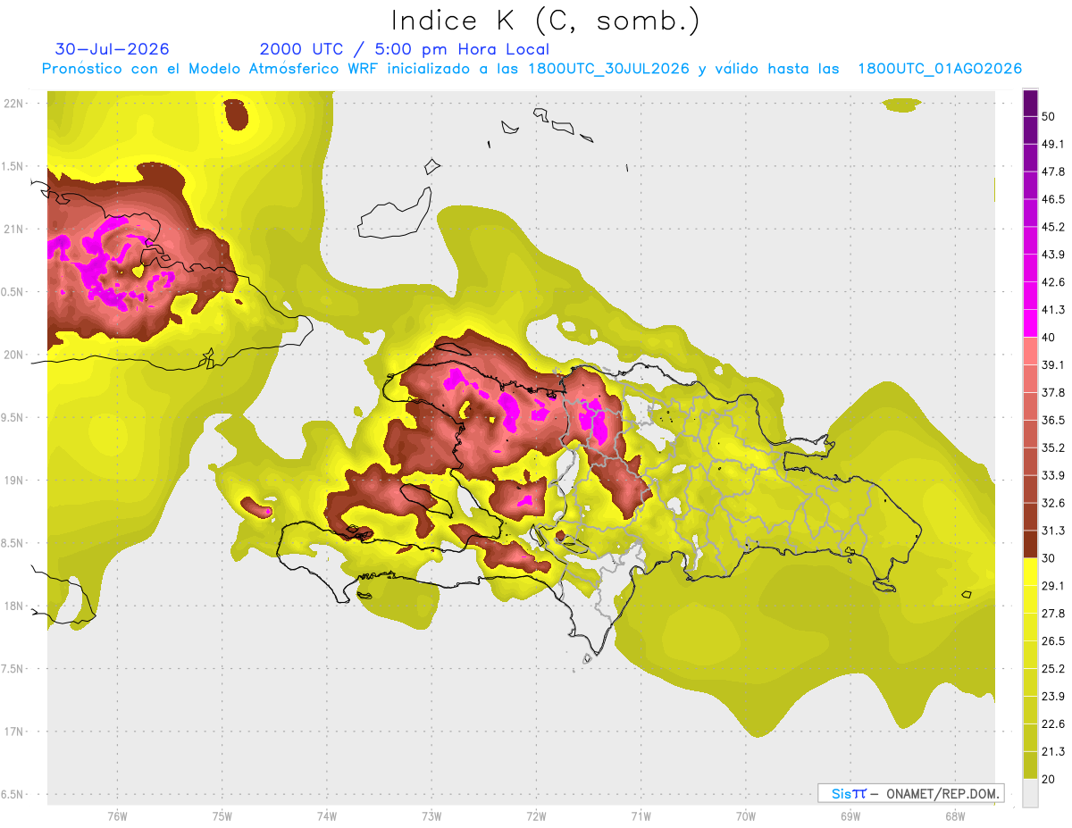This screenshot has width=1072, height=828.
Task: Click the '75W' longitude label
Action: 222,816
